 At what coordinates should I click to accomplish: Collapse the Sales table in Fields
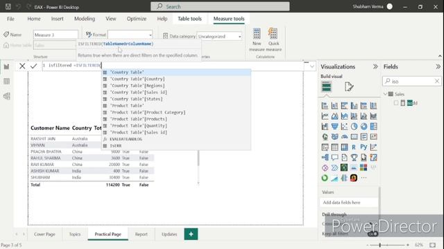pos(385,94)
